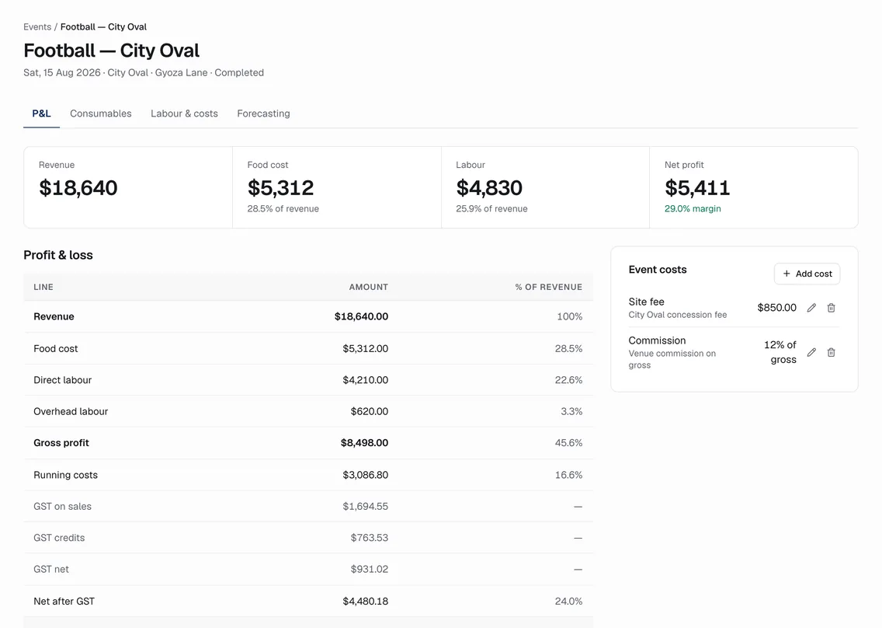882x628 pixels.
Task: Click 'Venue commission on gross' description
Action: pyautogui.click(x=672, y=359)
